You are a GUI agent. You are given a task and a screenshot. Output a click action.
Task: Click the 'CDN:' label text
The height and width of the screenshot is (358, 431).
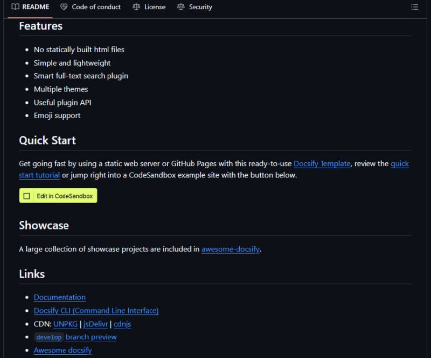(x=43, y=324)
